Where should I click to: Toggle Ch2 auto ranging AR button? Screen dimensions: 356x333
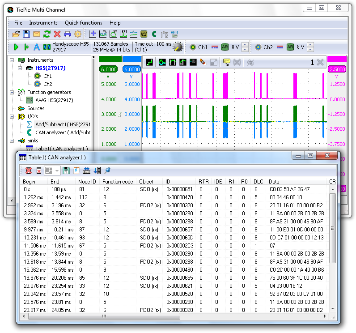click(x=290, y=47)
